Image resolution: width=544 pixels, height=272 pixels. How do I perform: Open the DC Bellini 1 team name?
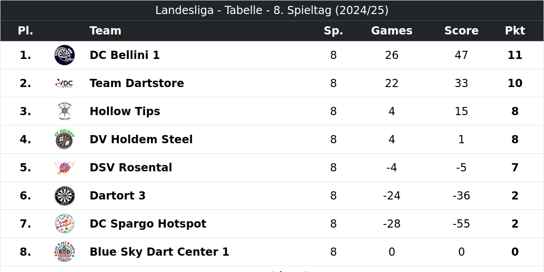tap(125, 55)
